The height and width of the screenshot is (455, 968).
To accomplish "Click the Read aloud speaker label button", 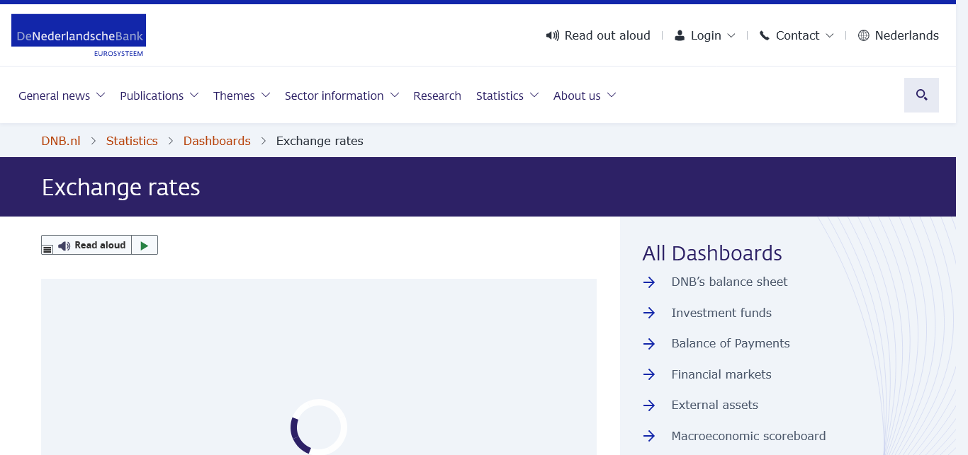I will 93,246.
